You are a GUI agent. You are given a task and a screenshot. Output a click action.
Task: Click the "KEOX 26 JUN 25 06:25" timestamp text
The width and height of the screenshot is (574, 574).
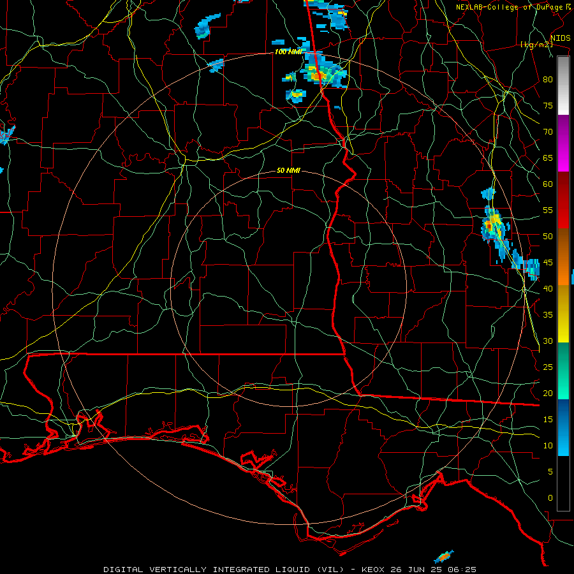click(x=419, y=570)
